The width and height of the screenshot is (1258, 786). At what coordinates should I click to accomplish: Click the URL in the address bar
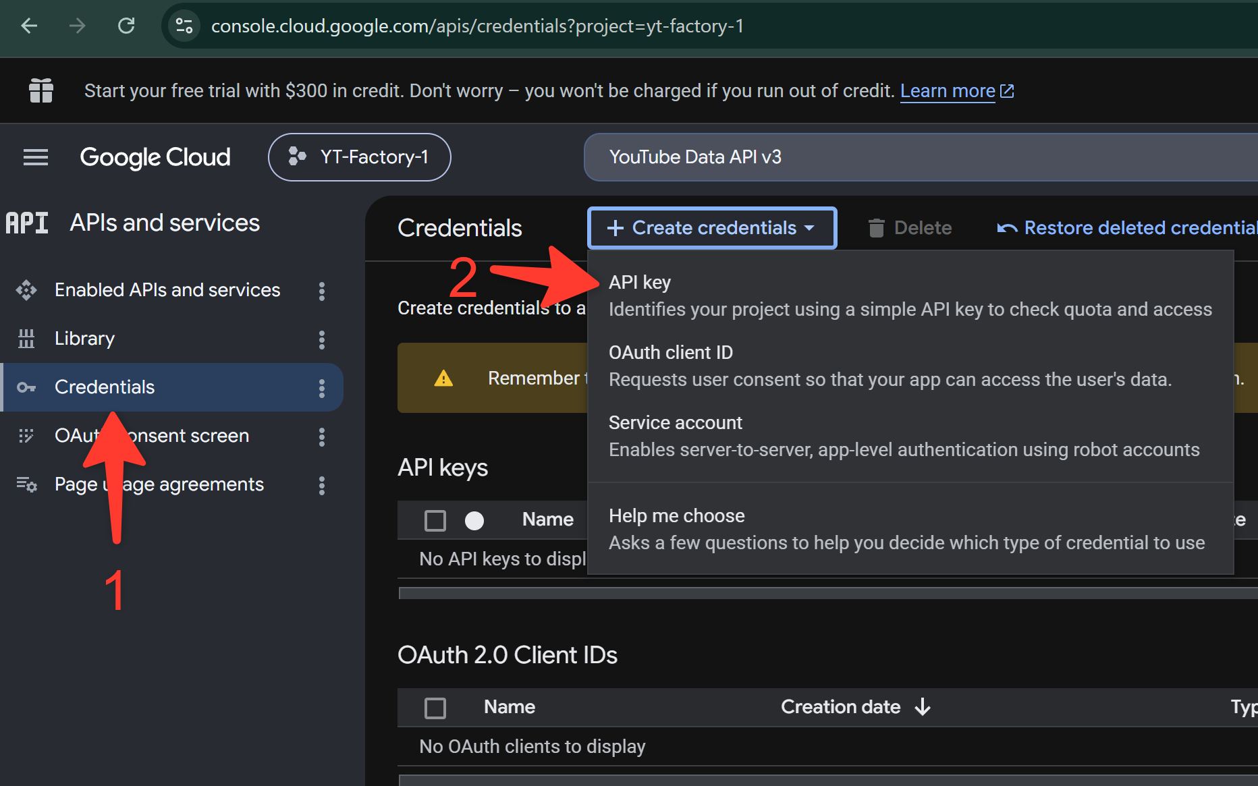477,26
